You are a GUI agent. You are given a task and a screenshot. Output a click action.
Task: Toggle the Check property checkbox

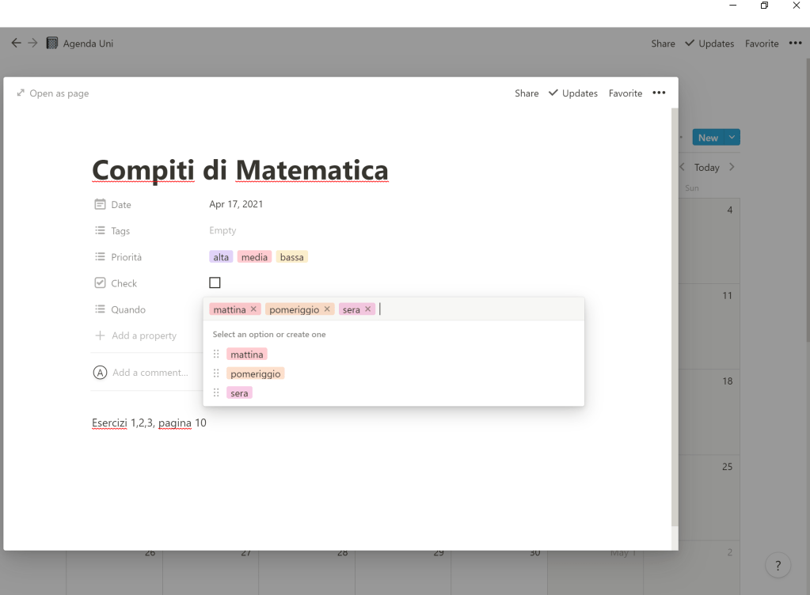coord(215,283)
